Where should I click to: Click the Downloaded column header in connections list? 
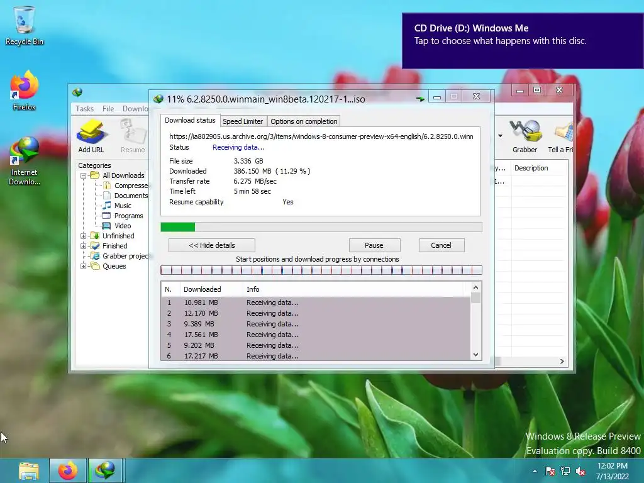coord(211,289)
